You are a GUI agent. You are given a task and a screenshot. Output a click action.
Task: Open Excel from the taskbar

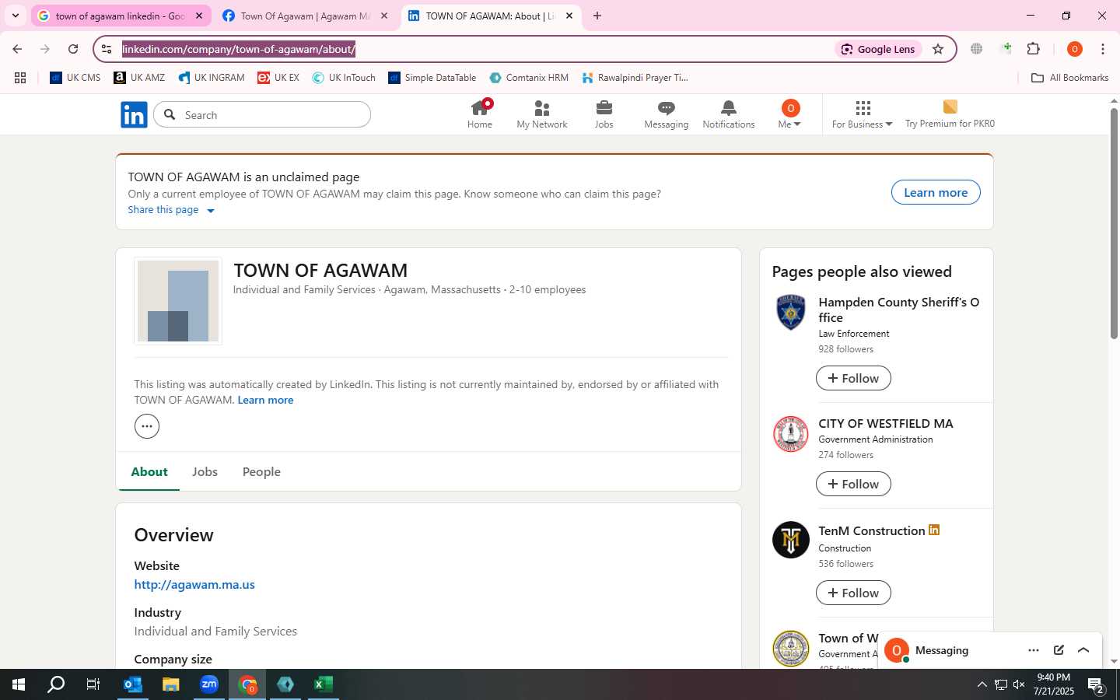pos(324,684)
